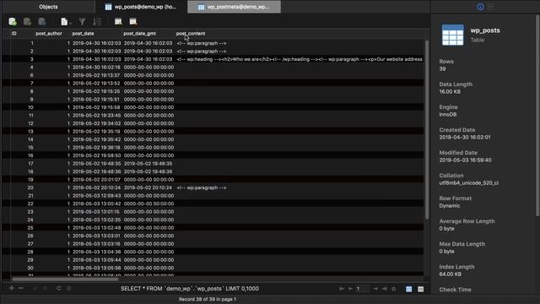The image size is (540, 304).
Task: Click the Export table toolbar icon
Action: point(133,22)
